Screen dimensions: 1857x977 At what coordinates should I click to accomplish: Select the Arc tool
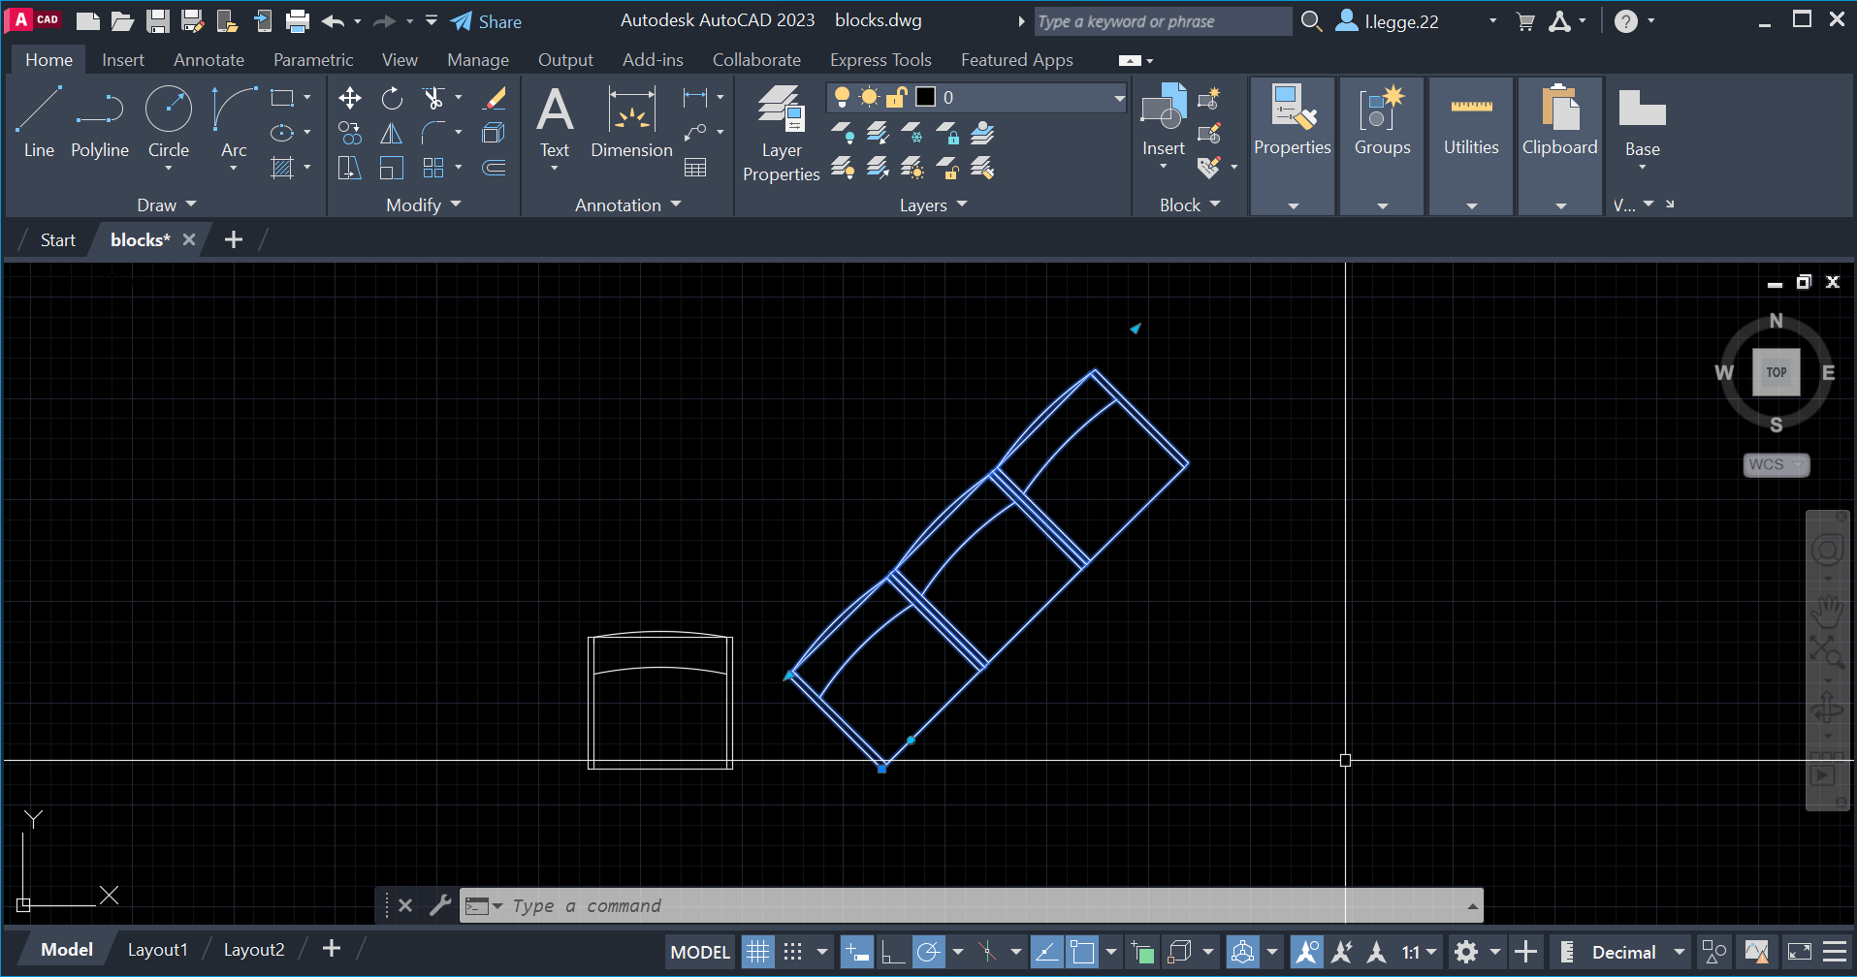coord(234,121)
